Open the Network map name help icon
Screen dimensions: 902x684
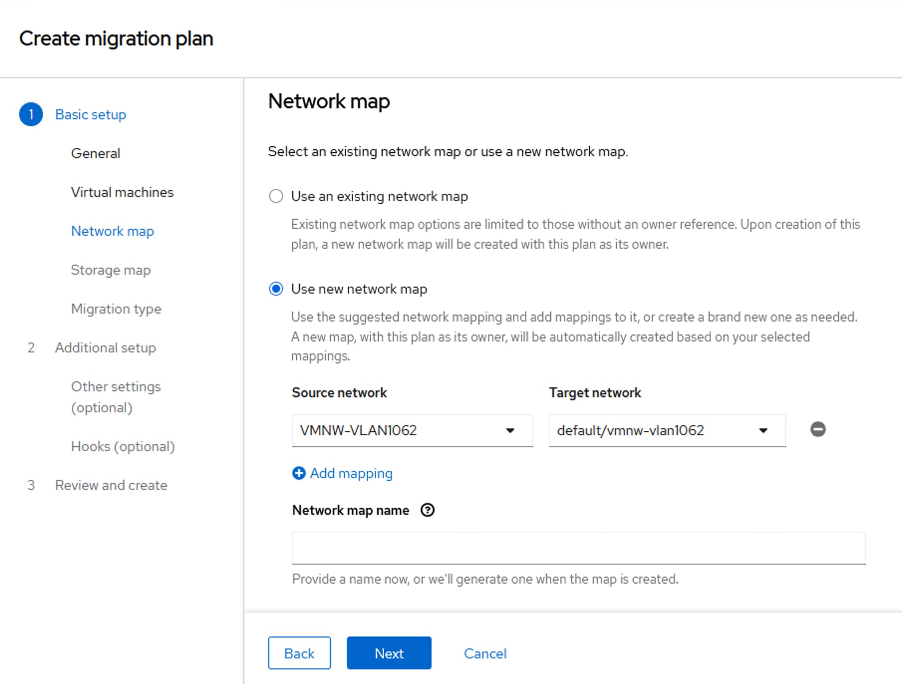click(427, 510)
